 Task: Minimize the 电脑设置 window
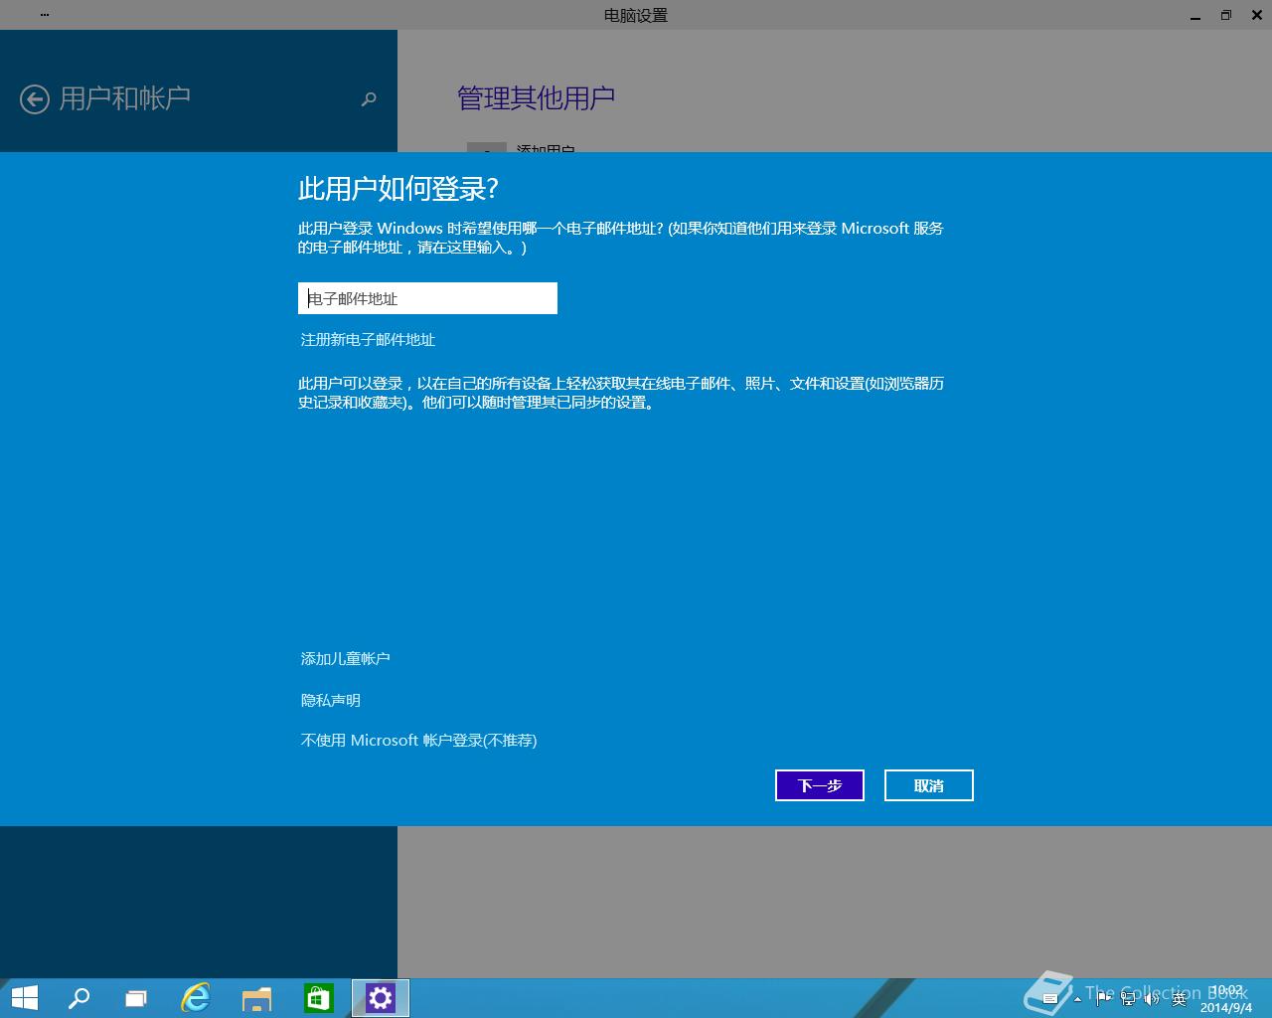[x=1195, y=15]
